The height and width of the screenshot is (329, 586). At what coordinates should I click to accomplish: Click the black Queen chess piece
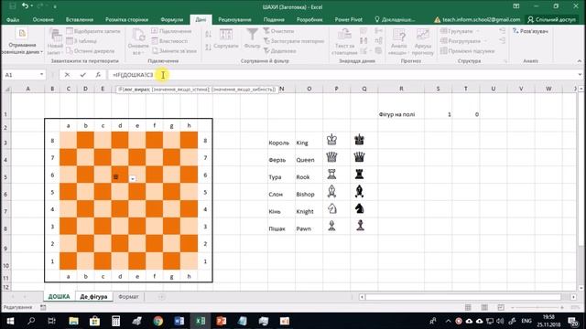click(x=359, y=156)
